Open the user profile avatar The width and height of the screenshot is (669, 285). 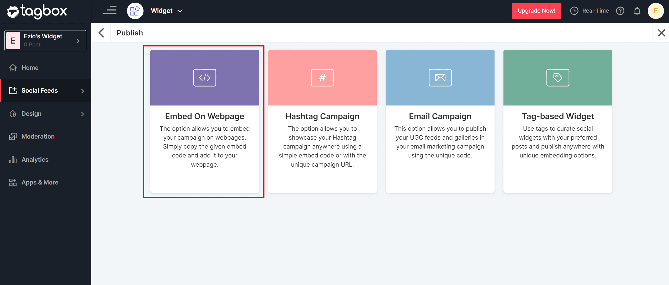click(x=656, y=11)
